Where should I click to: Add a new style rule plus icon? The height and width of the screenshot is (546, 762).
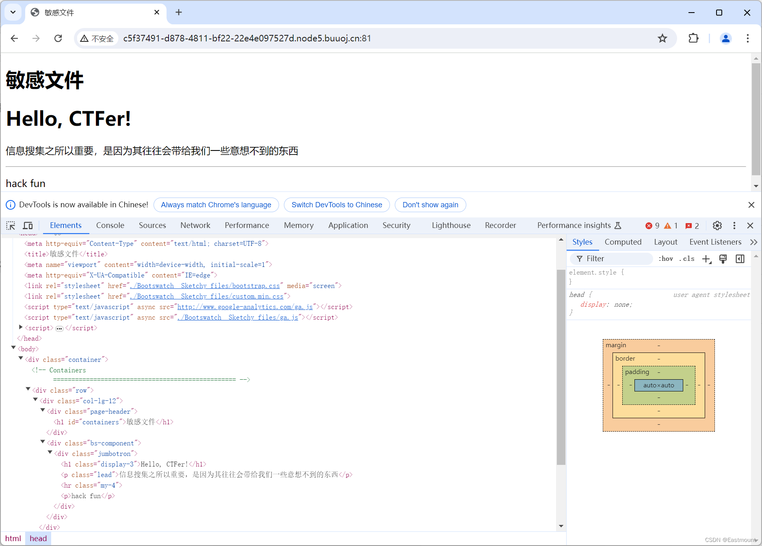coord(707,259)
